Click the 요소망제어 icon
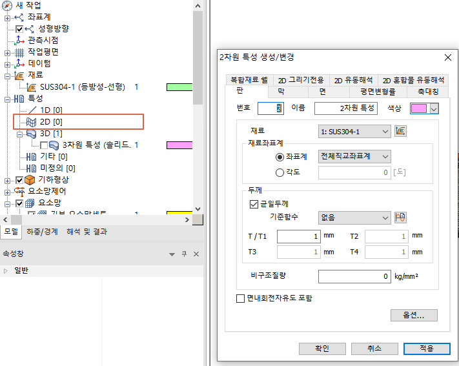This screenshot has height=366, width=459. tap(19, 192)
